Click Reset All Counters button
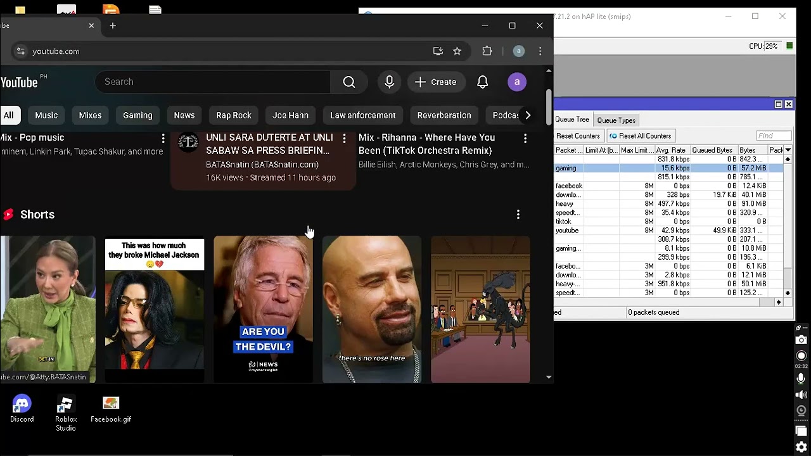This screenshot has width=811, height=456. [640, 136]
